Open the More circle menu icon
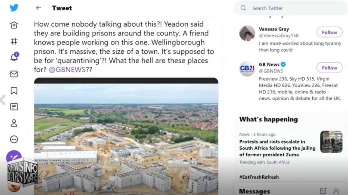 pyautogui.click(x=14, y=139)
